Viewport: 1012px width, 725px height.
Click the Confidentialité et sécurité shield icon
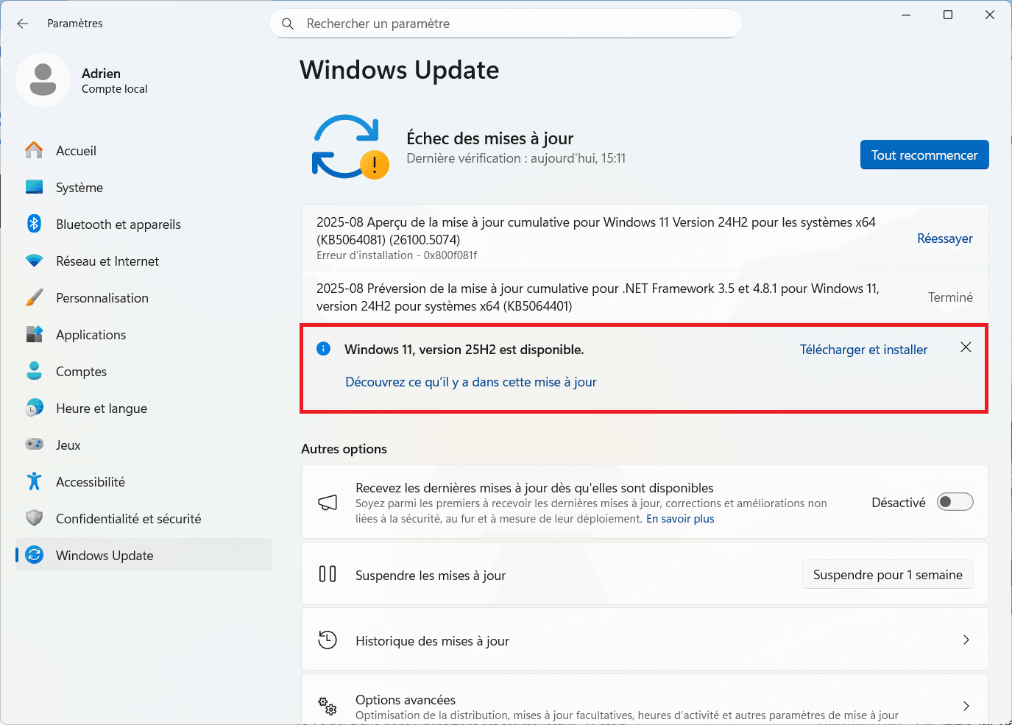(x=34, y=518)
